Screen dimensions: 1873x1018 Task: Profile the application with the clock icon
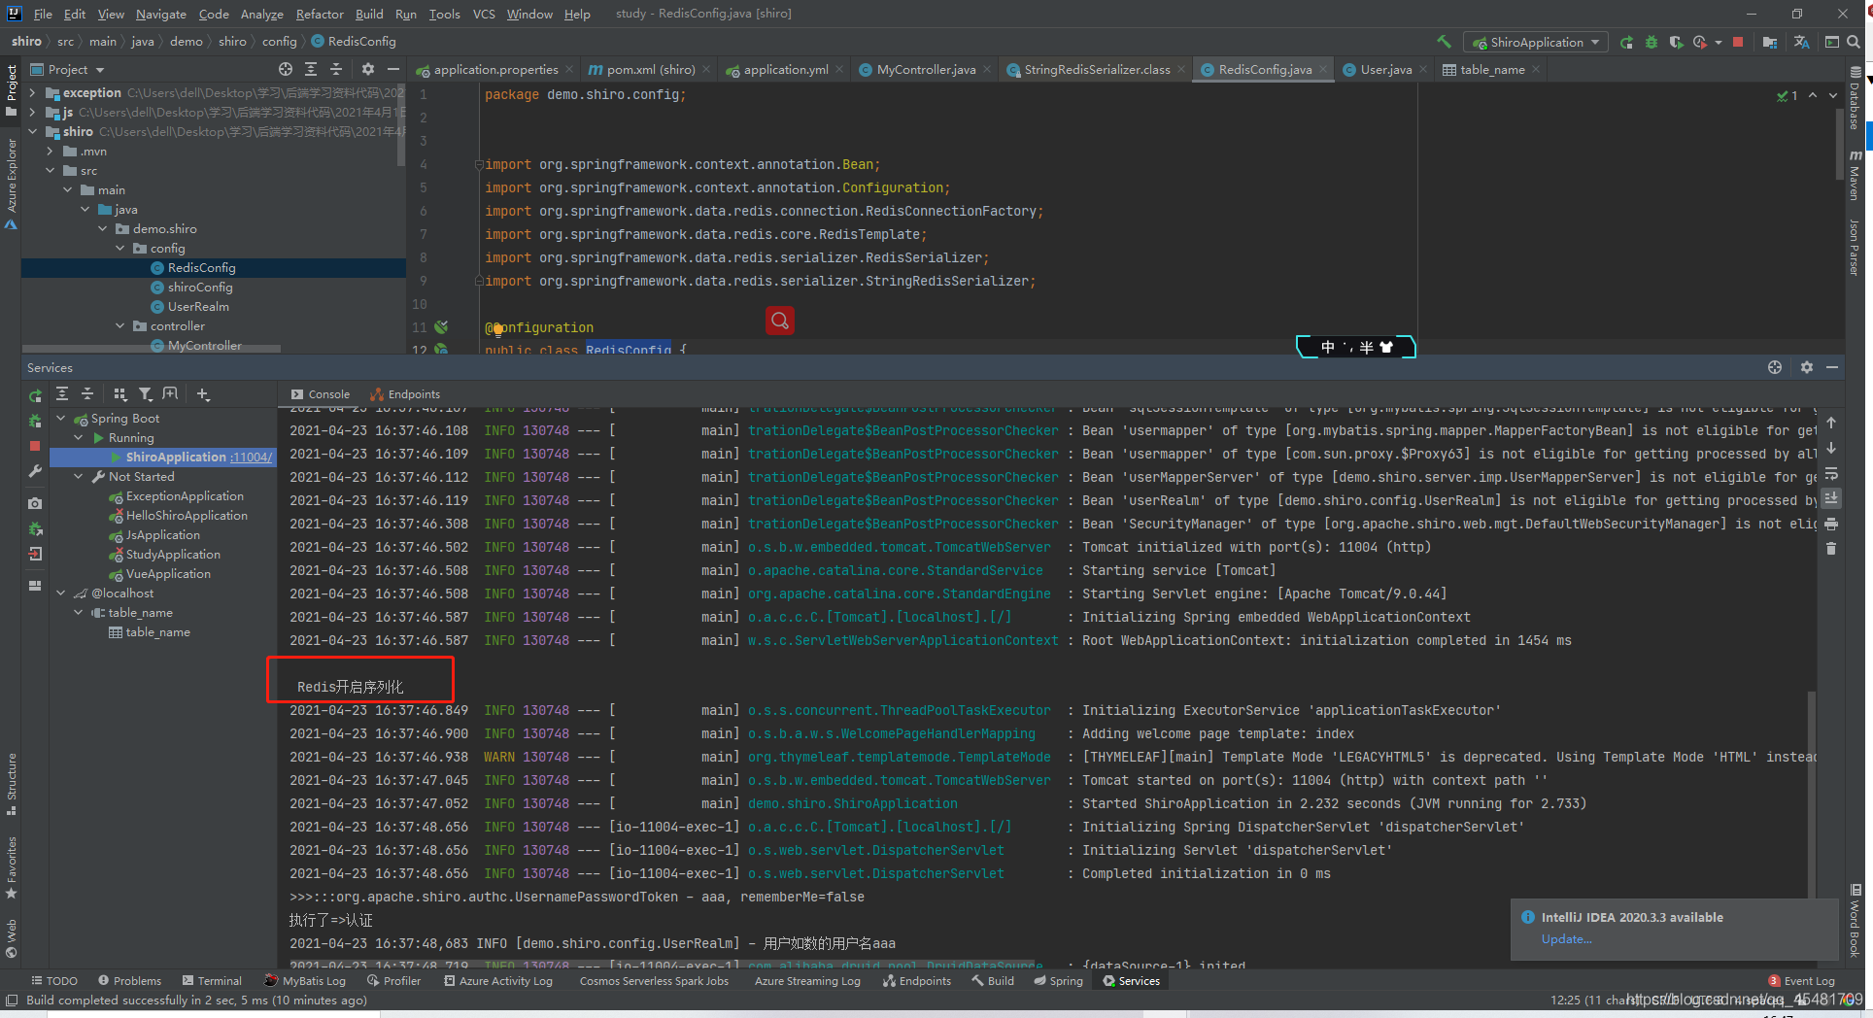[1699, 42]
